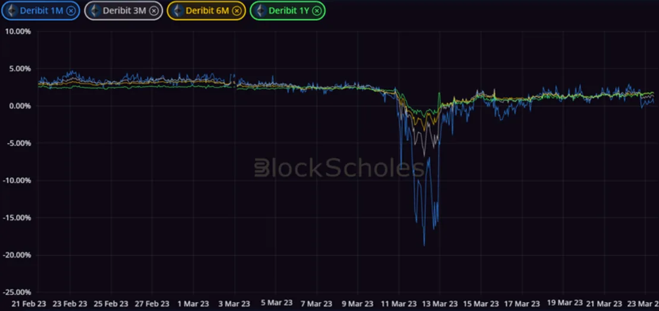Click the 23 Feb 23 date label
The width and height of the screenshot is (659, 311).
[x=71, y=303]
